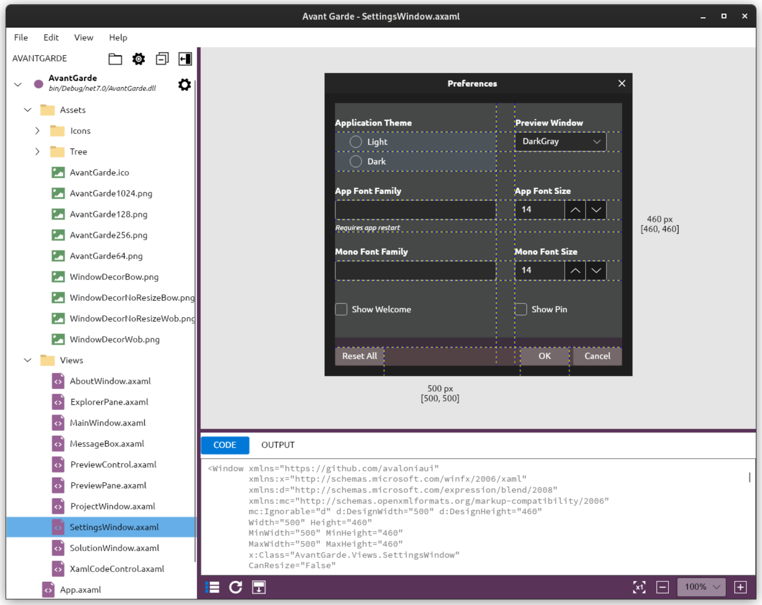Click the open folder icon in explorer header
The image size is (762, 605).
(x=115, y=59)
